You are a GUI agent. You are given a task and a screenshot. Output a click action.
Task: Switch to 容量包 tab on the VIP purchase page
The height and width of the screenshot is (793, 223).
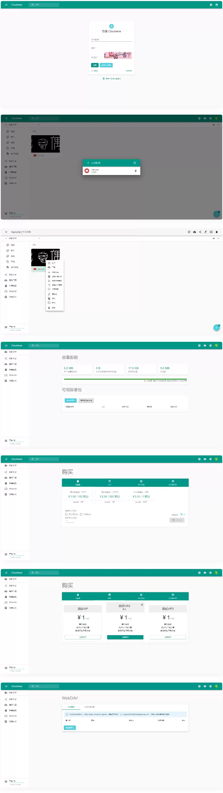tap(77, 596)
